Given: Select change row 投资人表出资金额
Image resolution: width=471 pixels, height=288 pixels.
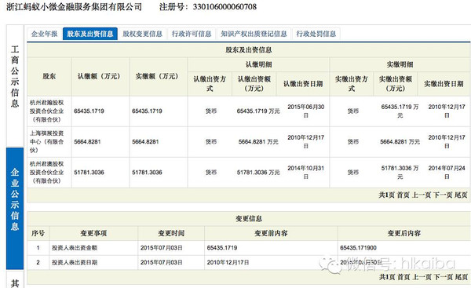Looking at the screenshot, I should [75, 248].
